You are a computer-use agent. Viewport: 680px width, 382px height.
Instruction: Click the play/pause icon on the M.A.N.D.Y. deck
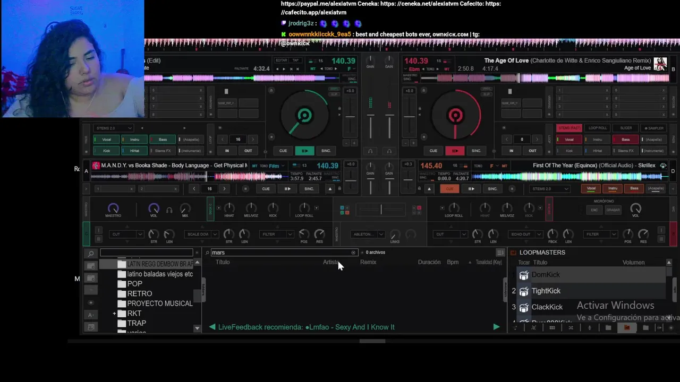click(x=287, y=189)
